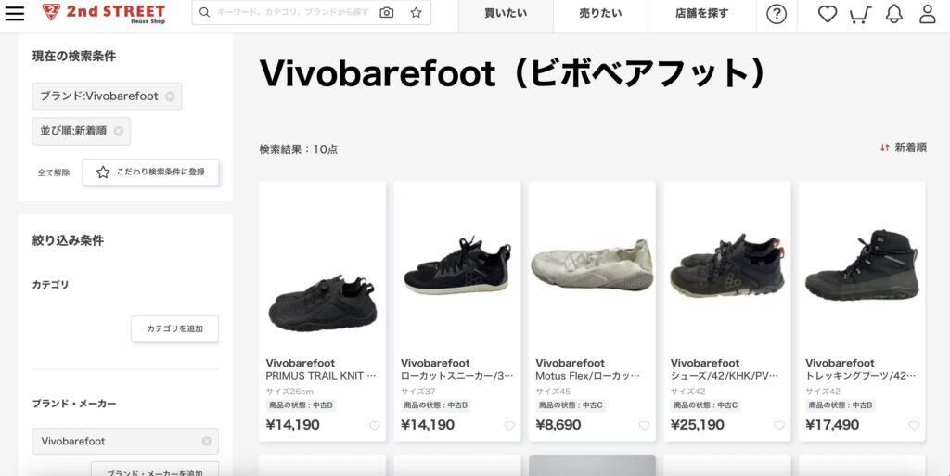Click the 全て解除 link

click(54, 173)
